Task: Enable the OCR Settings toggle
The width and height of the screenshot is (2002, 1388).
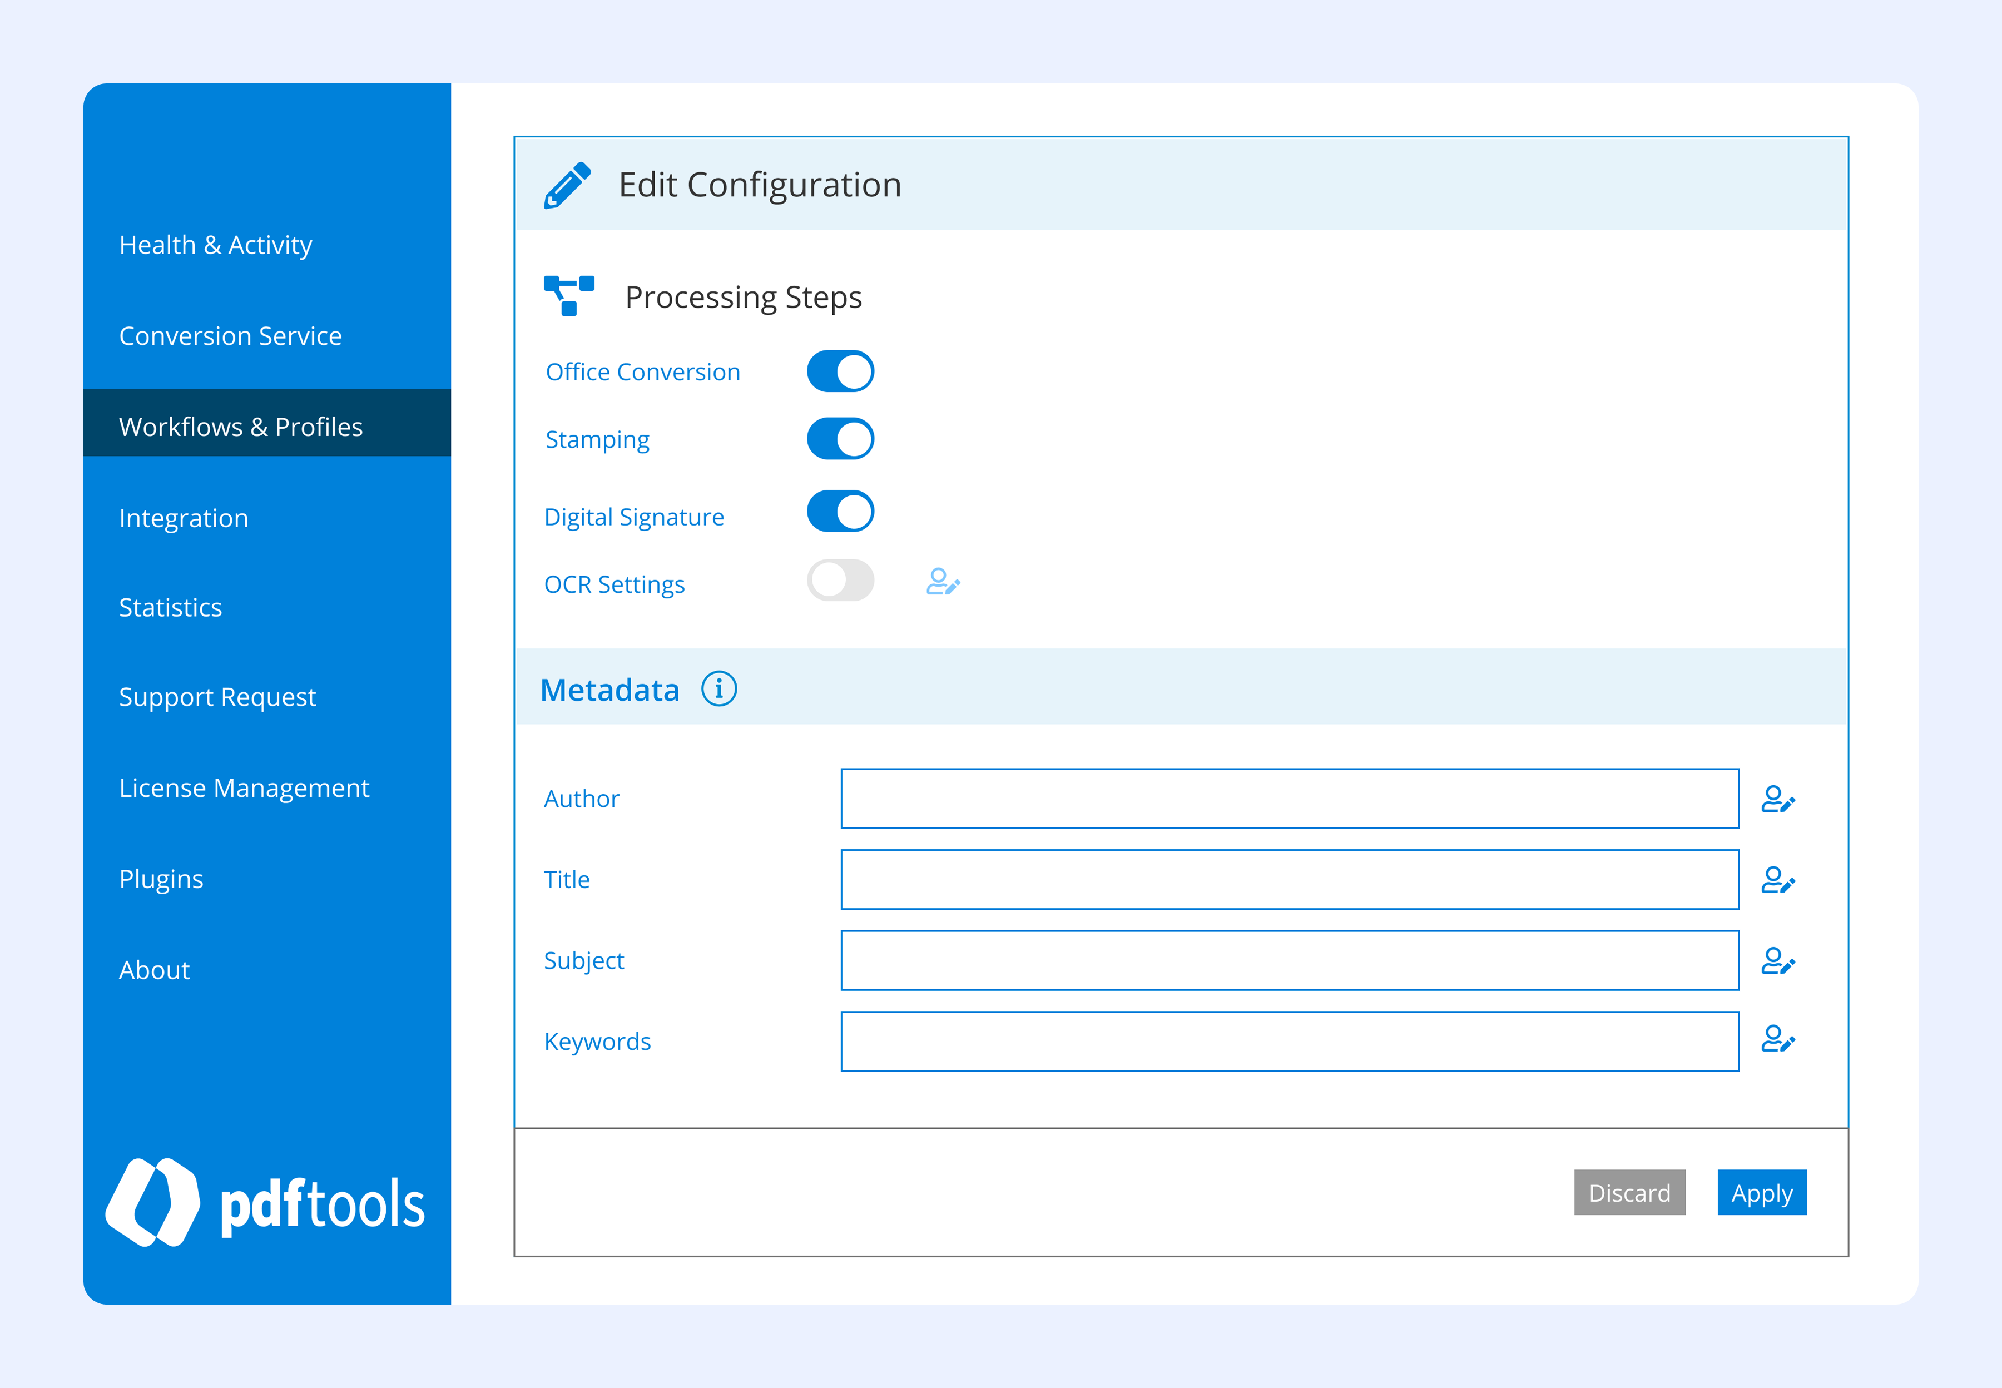Action: coord(839,581)
